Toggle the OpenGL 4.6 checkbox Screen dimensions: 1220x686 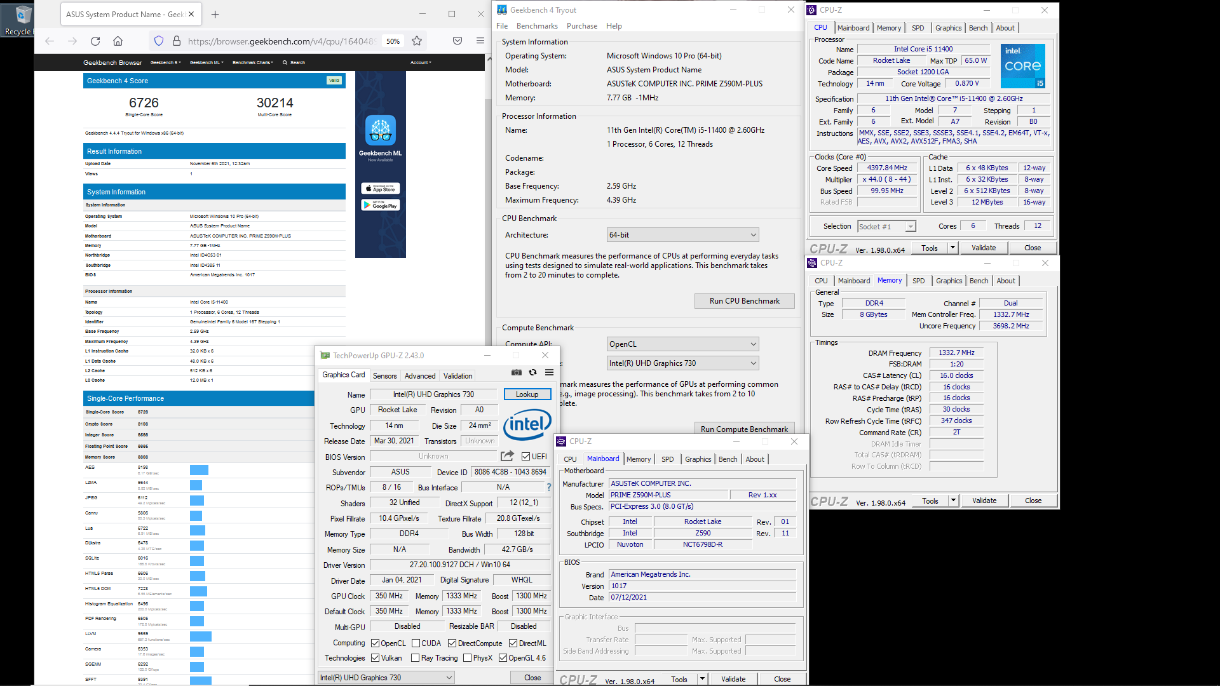coord(503,658)
